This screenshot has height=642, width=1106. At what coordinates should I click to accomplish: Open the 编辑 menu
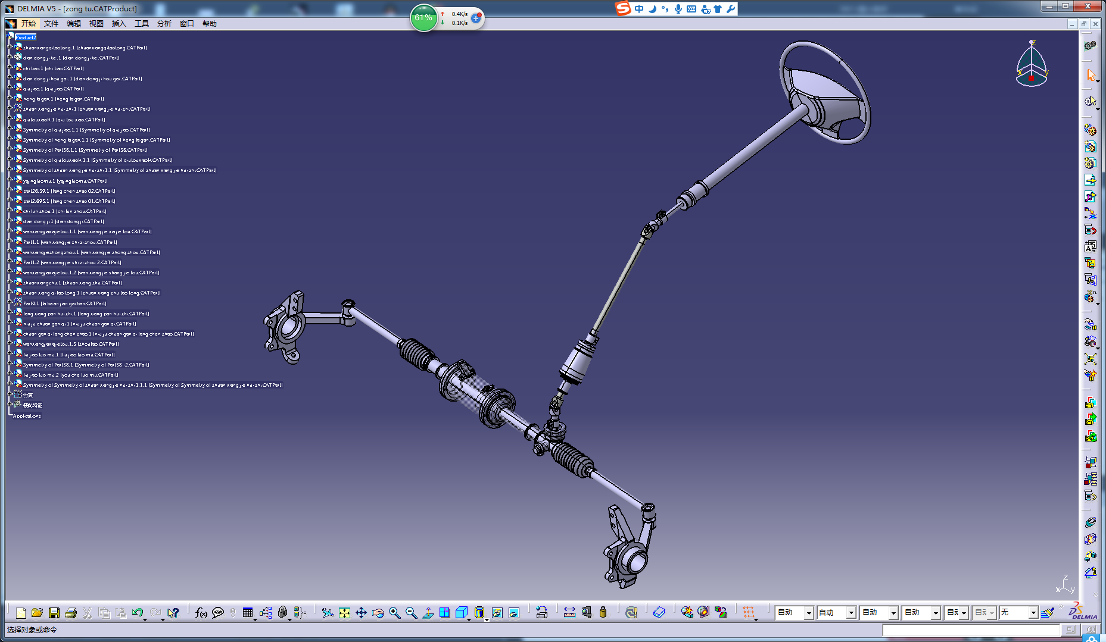click(x=74, y=23)
